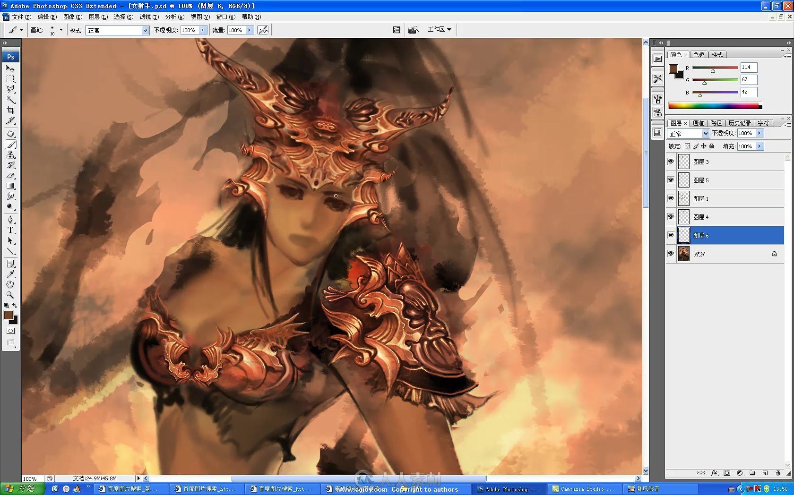794x495 pixels.
Task: Hide layer 图层 3
Action: (671, 162)
